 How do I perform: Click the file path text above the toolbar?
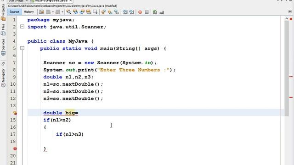pyautogui.click(x=62, y=6)
